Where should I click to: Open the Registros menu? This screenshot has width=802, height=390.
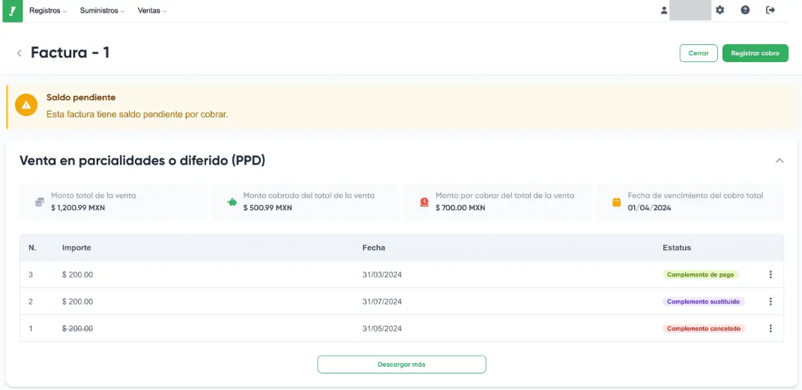pos(48,10)
